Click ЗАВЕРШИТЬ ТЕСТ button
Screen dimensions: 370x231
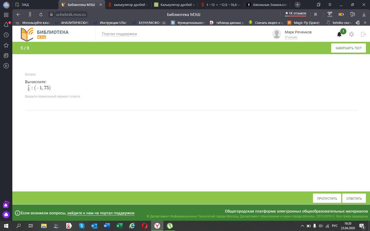coord(348,48)
